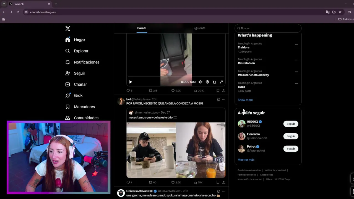
Task: Open left photo of boy in quoted post
Action: (151, 150)
